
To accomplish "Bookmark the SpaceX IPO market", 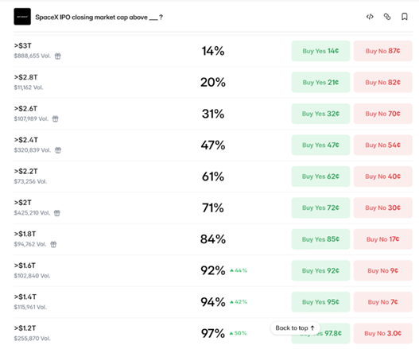I will pos(405,17).
